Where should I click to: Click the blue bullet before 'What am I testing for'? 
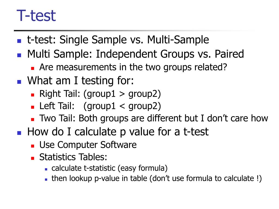click(19, 82)
